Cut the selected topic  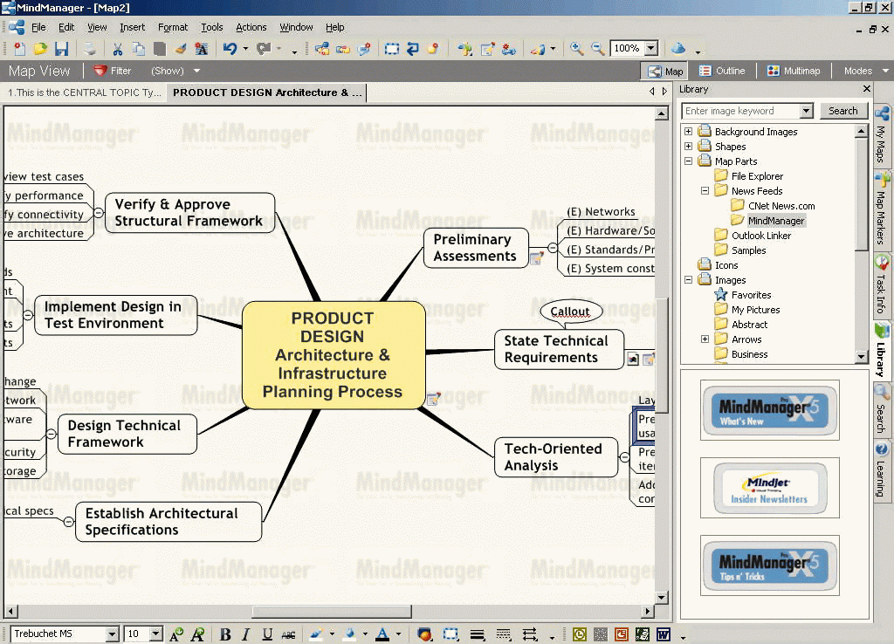tap(118, 49)
